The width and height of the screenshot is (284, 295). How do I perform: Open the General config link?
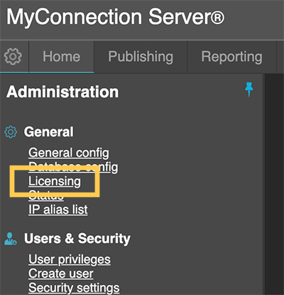point(69,153)
